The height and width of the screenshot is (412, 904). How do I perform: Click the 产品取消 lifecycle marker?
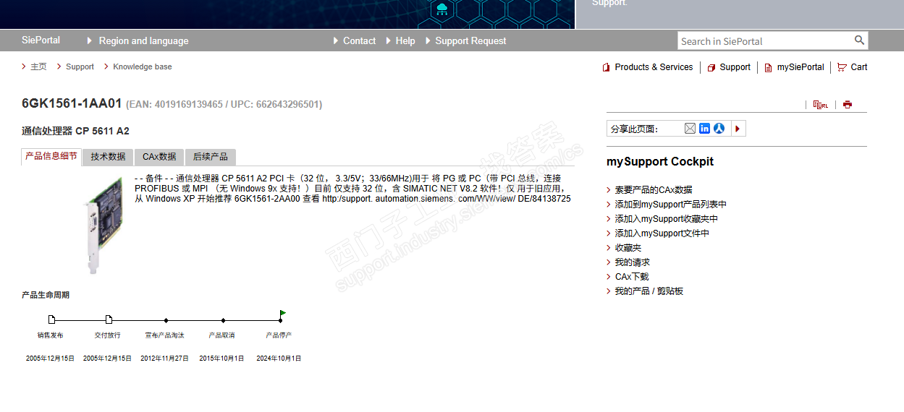click(223, 320)
